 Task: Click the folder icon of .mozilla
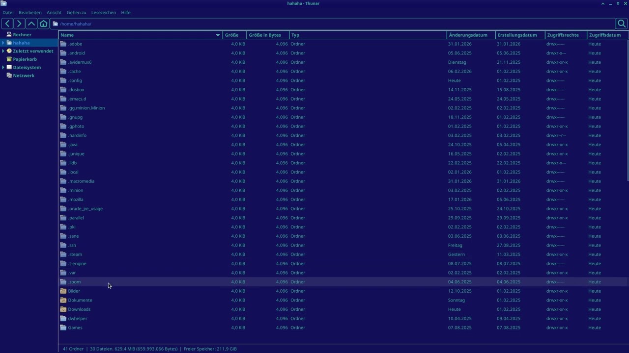[x=63, y=200]
